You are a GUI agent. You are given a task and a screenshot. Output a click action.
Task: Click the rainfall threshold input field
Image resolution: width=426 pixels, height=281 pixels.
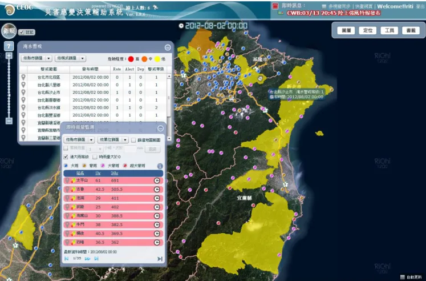pos(130,149)
